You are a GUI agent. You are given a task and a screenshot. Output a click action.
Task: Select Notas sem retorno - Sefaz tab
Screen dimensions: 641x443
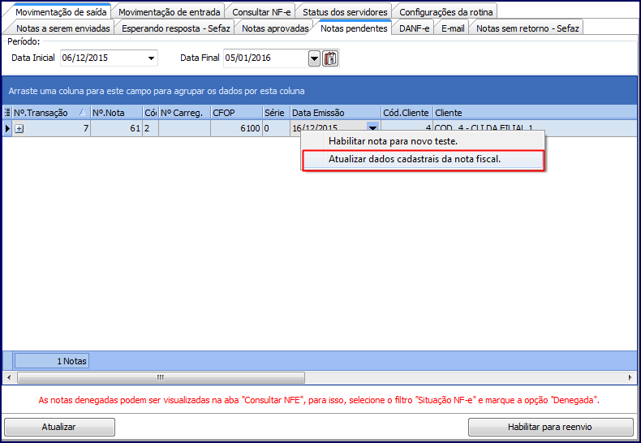(x=527, y=28)
